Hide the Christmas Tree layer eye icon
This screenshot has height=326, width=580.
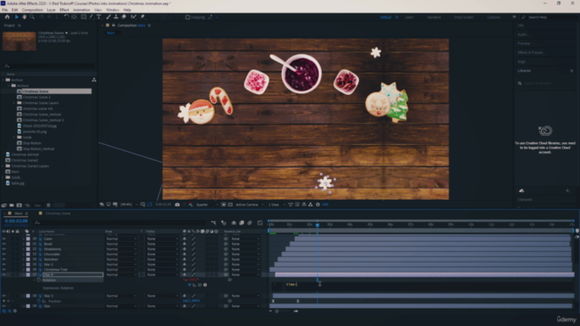tap(4, 270)
